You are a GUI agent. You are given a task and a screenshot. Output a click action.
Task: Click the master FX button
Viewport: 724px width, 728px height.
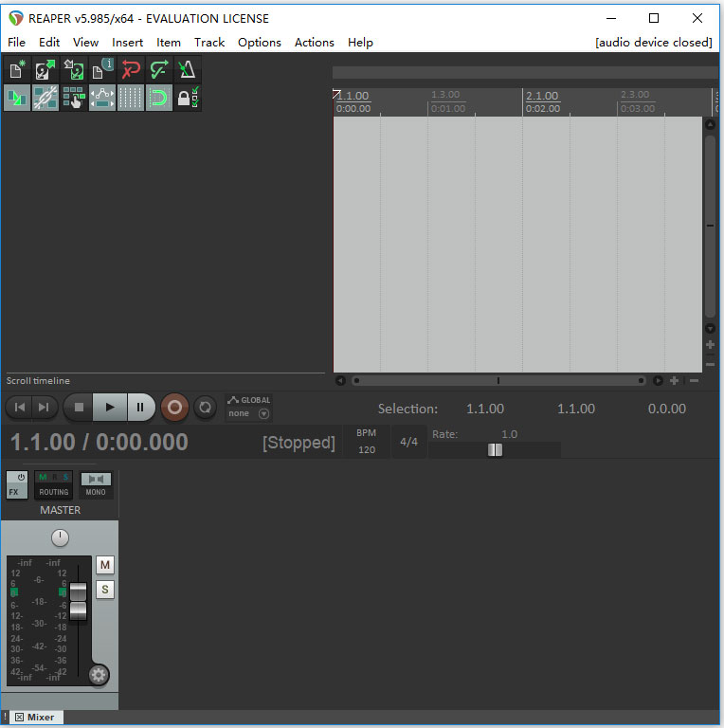pyautogui.click(x=16, y=484)
